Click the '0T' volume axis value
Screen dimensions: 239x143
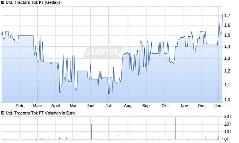click(227, 139)
